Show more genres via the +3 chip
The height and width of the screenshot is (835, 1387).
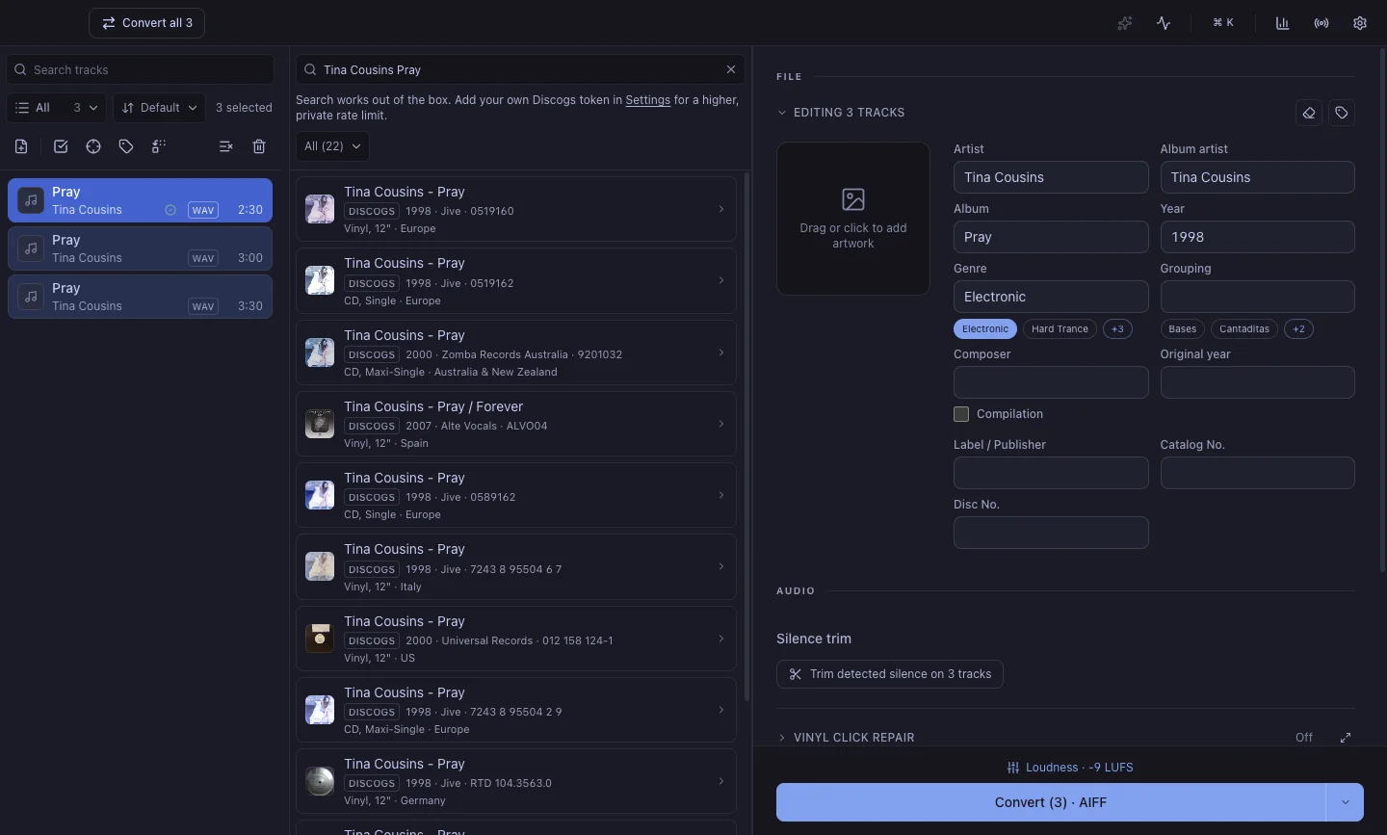(1117, 329)
